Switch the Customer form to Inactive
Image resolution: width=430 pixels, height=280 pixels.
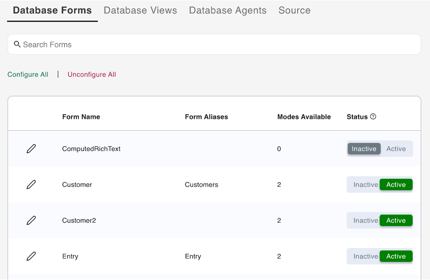pyautogui.click(x=365, y=185)
